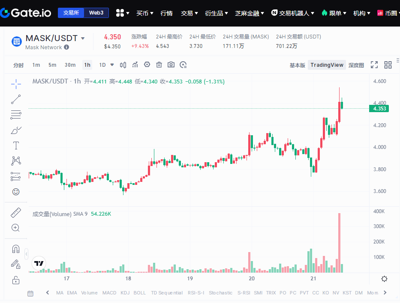Viewport: 400px width, 303px height.
Task: Switch to Web3 tab
Action: (96, 13)
